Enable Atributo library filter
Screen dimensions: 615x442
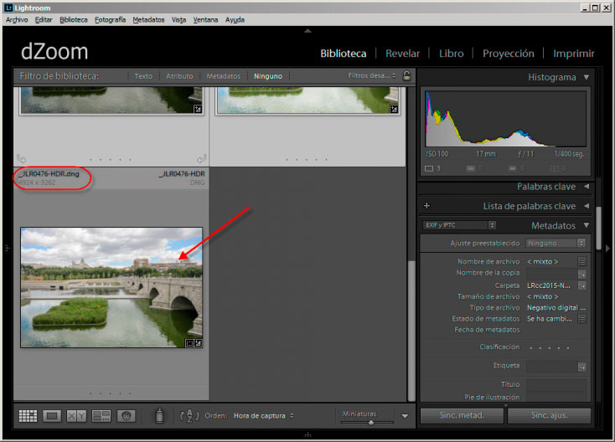(x=179, y=76)
